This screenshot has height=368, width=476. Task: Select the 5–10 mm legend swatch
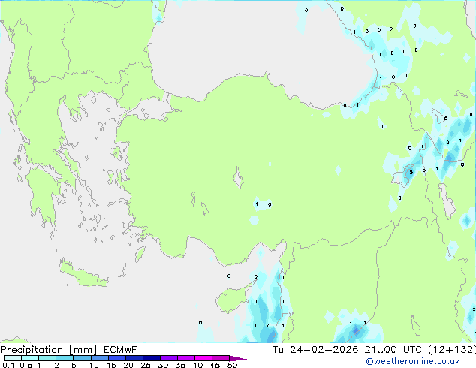[82, 358]
